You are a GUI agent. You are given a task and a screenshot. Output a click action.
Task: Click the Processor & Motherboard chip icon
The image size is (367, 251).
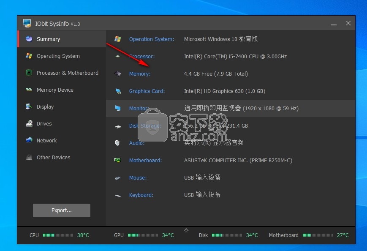point(29,73)
